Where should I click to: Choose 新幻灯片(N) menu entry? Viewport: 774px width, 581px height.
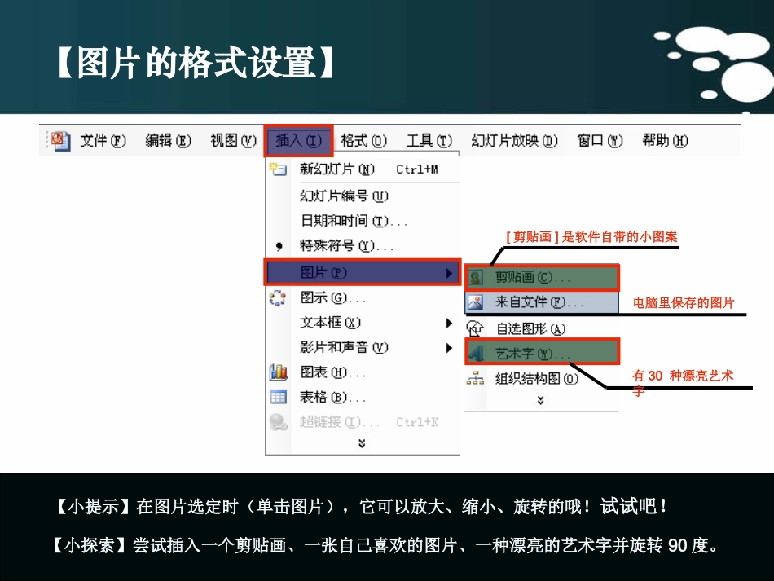[x=363, y=169]
